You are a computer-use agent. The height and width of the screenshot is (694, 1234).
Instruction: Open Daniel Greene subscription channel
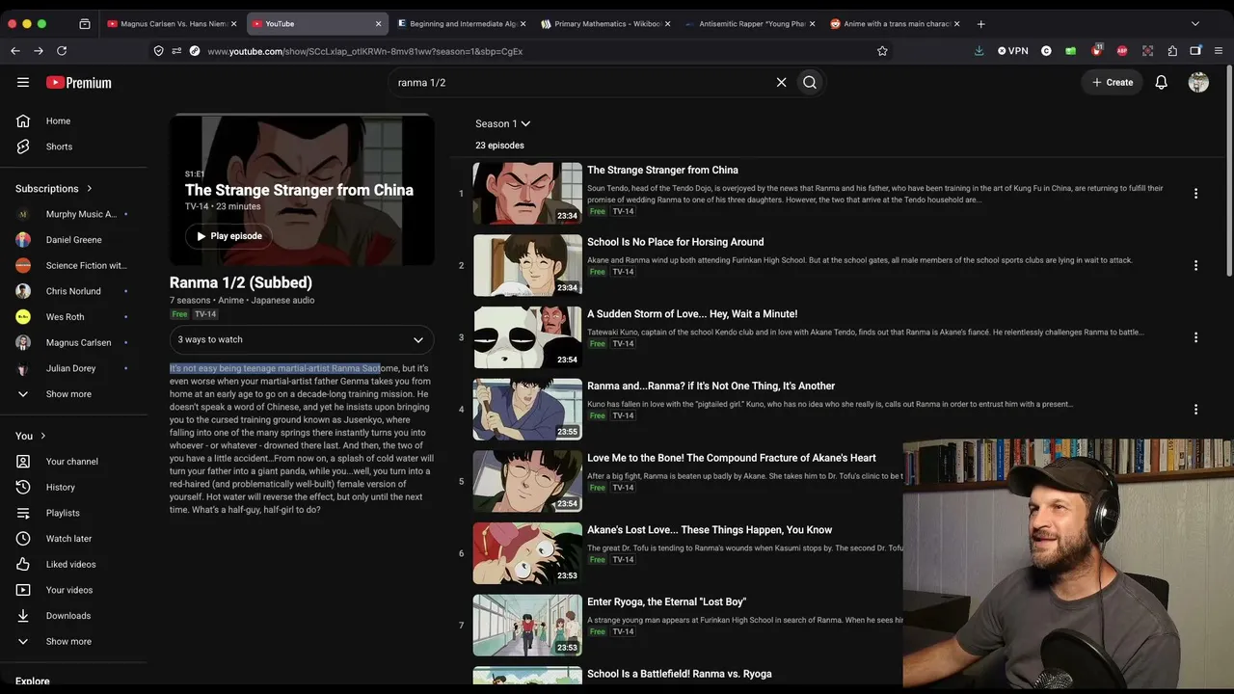tap(73, 240)
